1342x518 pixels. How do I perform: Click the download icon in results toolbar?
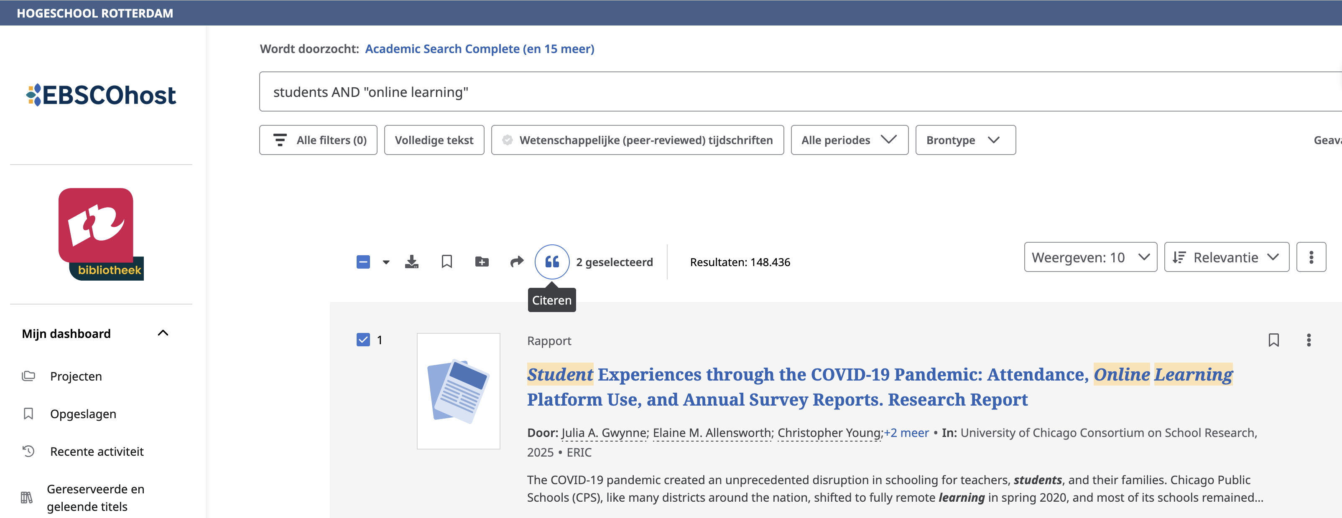(x=411, y=262)
